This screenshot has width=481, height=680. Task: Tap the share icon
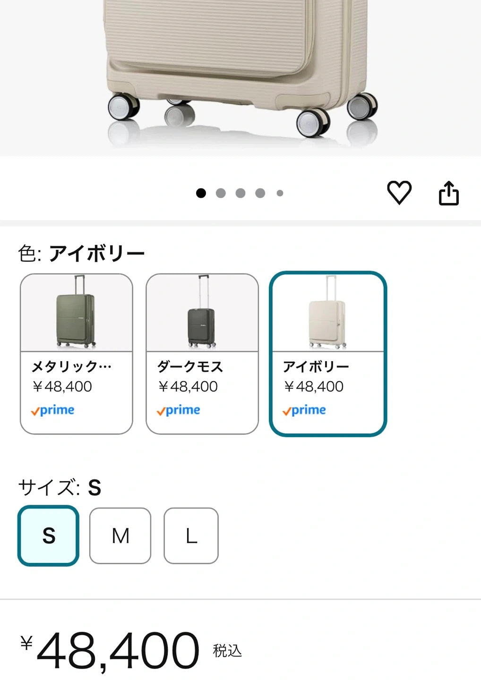click(x=448, y=193)
